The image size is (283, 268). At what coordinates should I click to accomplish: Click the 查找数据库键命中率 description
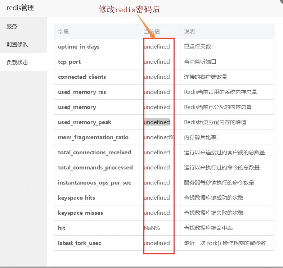click(x=208, y=228)
